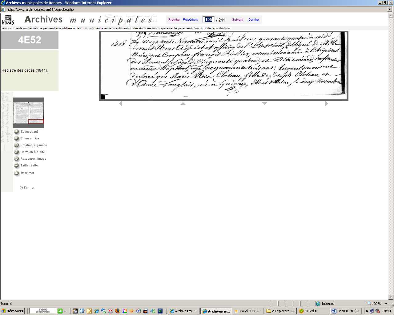Go to Suivant page
Image resolution: width=394 pixels, height=315 pixels.
237,20
